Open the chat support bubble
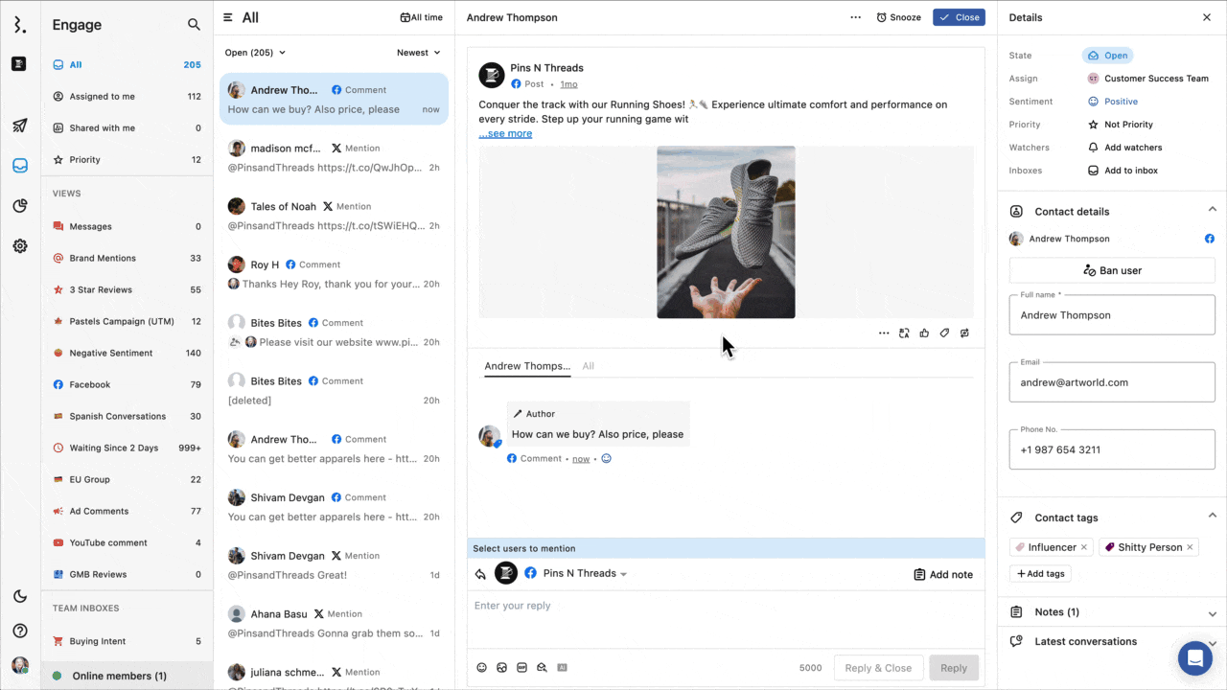This screenshot has width=1227, height=690. [1194, 658]
